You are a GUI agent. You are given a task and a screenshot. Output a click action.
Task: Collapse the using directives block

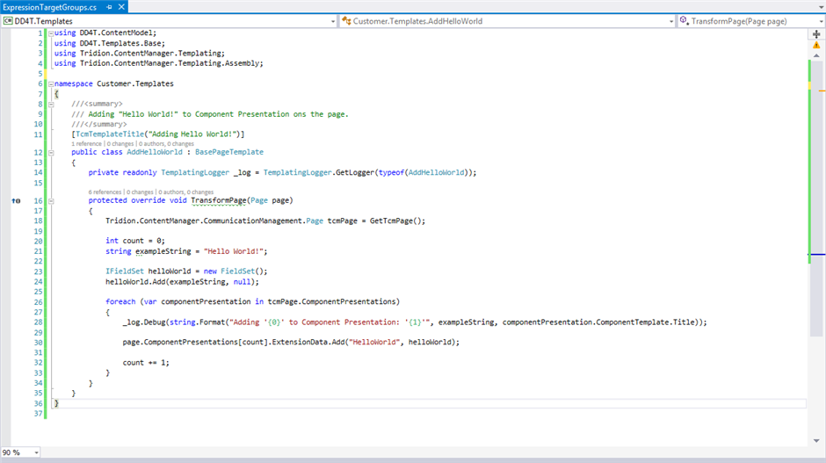pyautogui.click(x=50, y=33)
